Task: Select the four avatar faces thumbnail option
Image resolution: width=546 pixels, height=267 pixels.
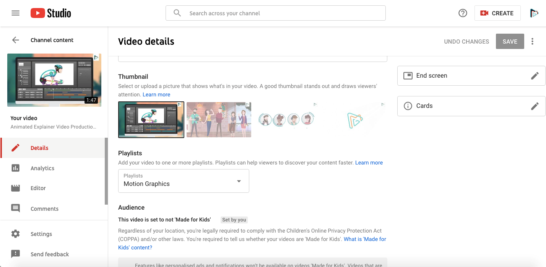Action: tap(286, 119)
